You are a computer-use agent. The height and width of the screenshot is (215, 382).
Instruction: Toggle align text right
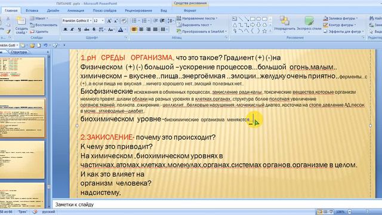149,29
